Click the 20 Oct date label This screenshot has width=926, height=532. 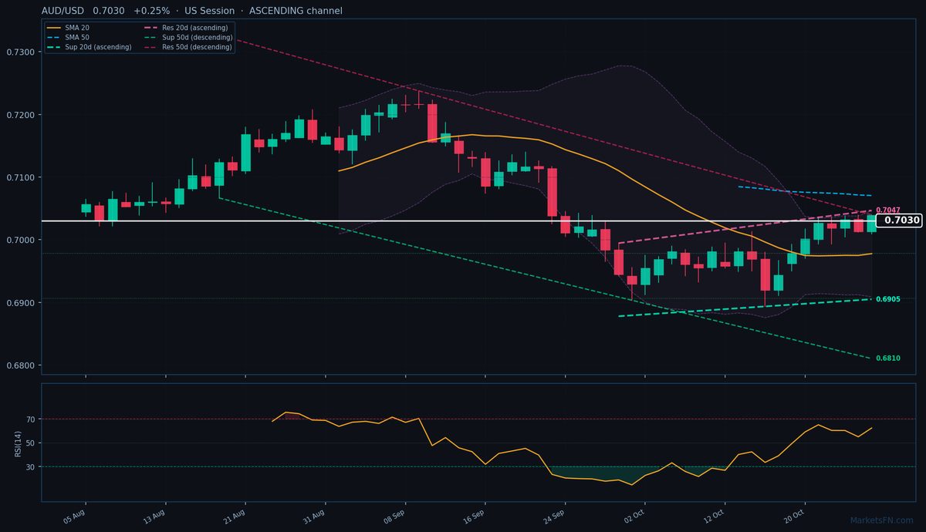(x=793, y=515)
